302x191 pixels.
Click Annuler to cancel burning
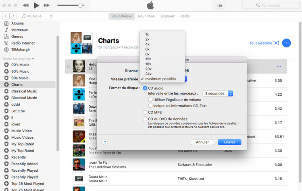click(202, 142)
